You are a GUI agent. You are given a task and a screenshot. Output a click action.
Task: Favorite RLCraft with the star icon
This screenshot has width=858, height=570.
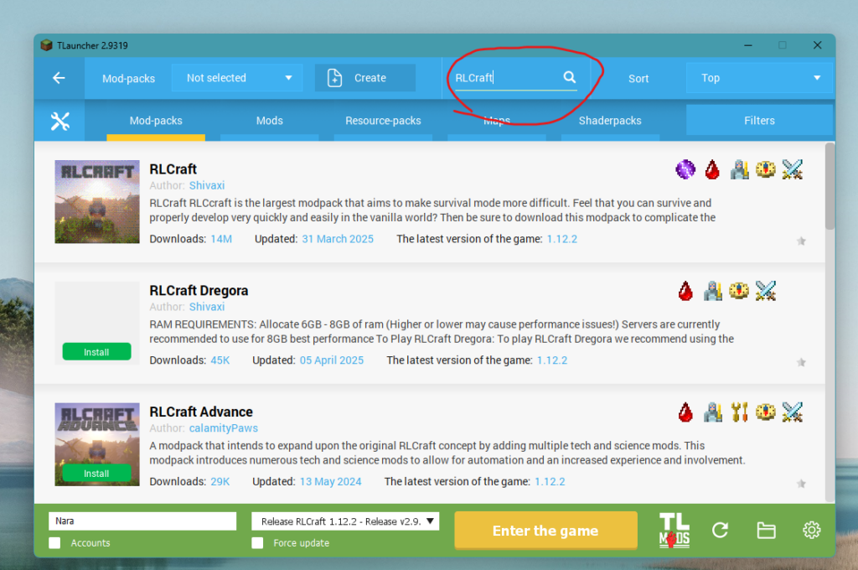point(801,241)
